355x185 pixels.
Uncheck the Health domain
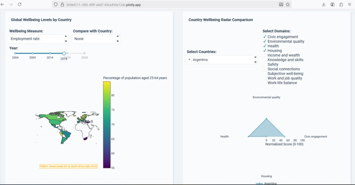point(264,46)
